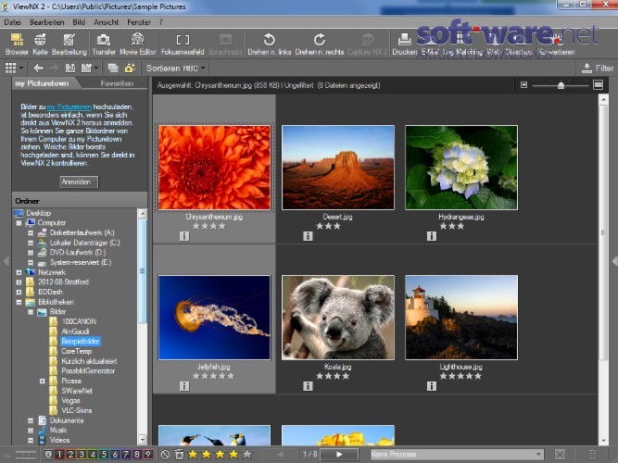Click the no-rating circle icon
The width and height of the screenshot is (618, 463).
165,455
